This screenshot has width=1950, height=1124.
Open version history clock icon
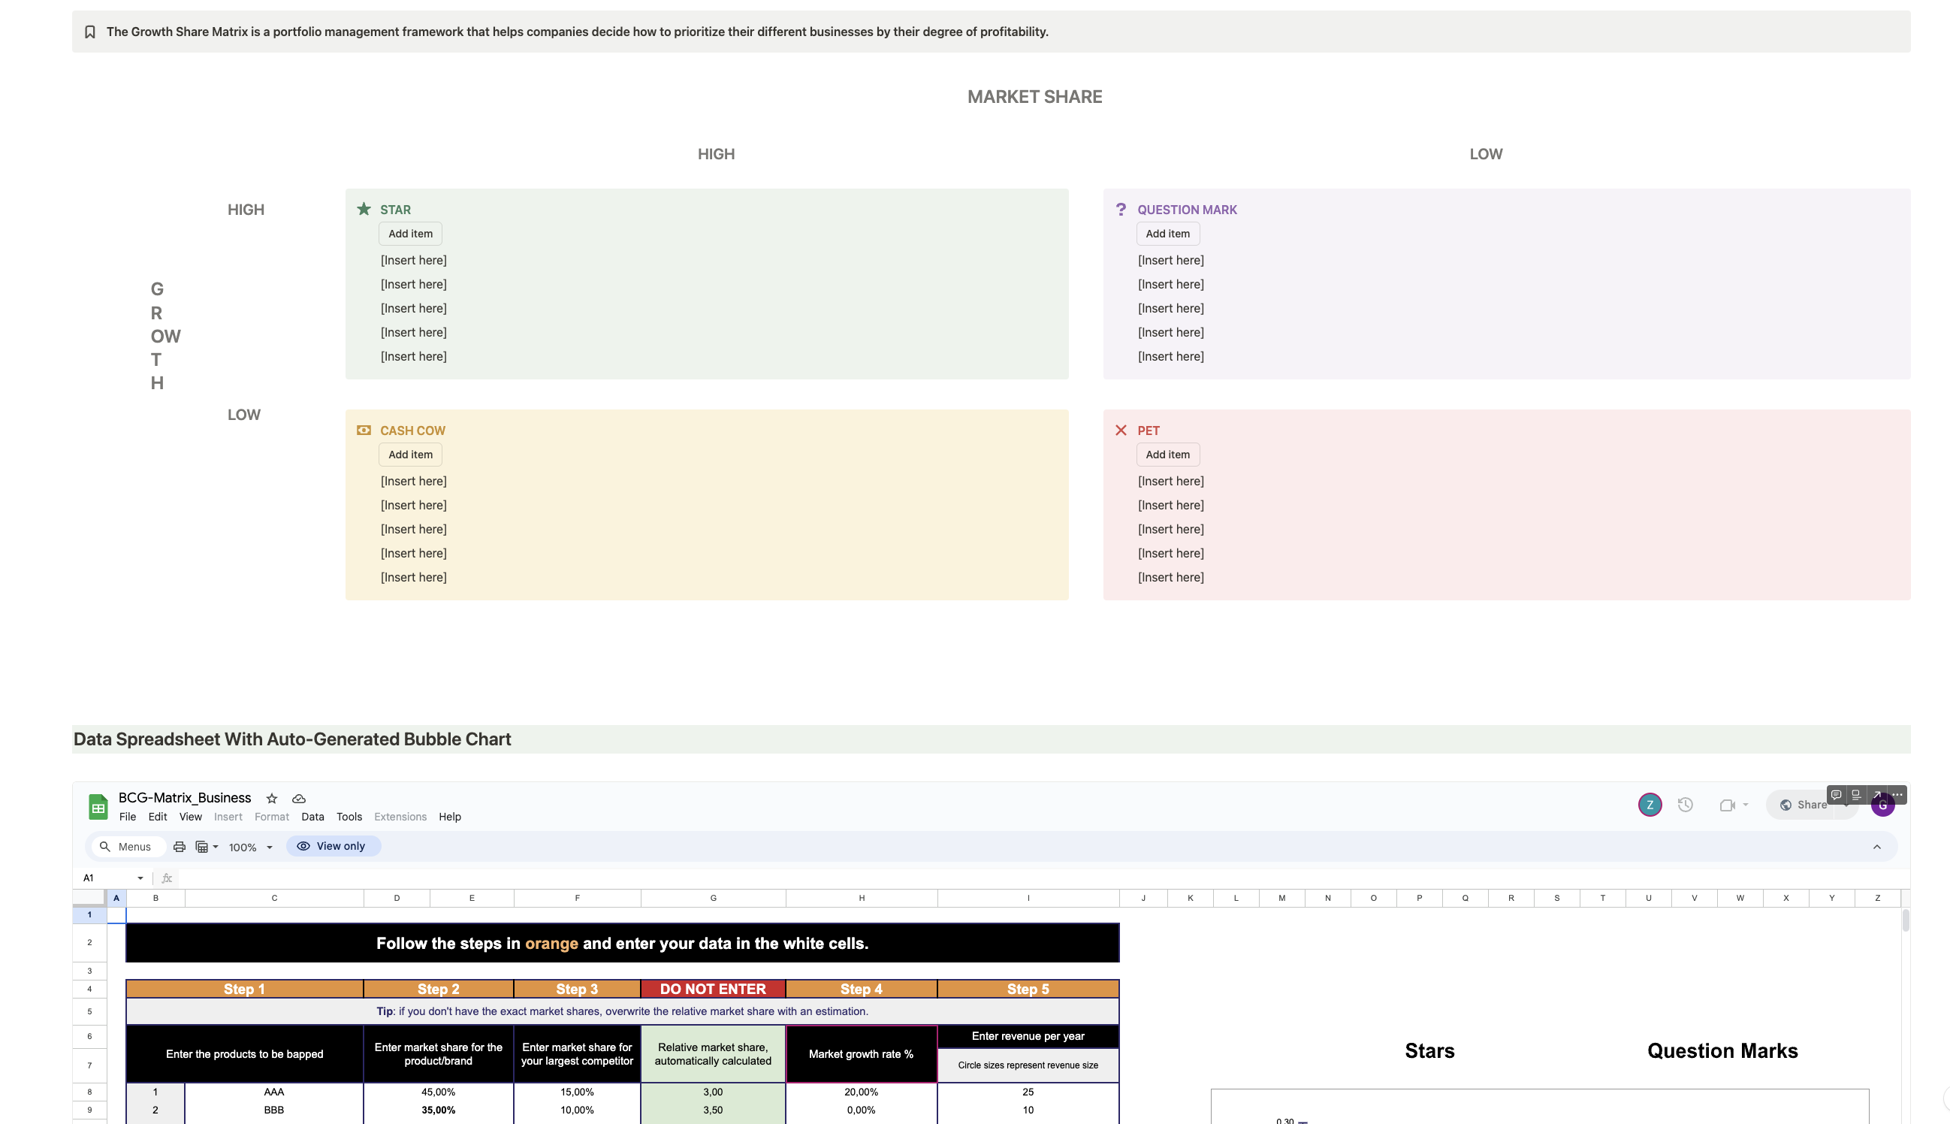pyautogui.click(x=1686, y=805)
